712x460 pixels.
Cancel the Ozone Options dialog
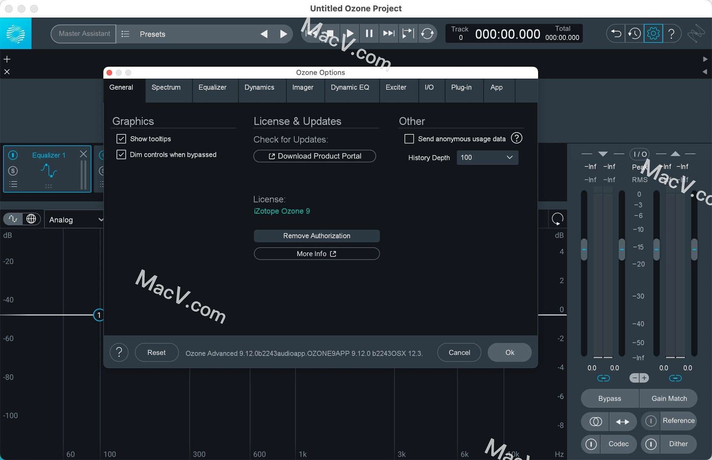click(459, 353)
